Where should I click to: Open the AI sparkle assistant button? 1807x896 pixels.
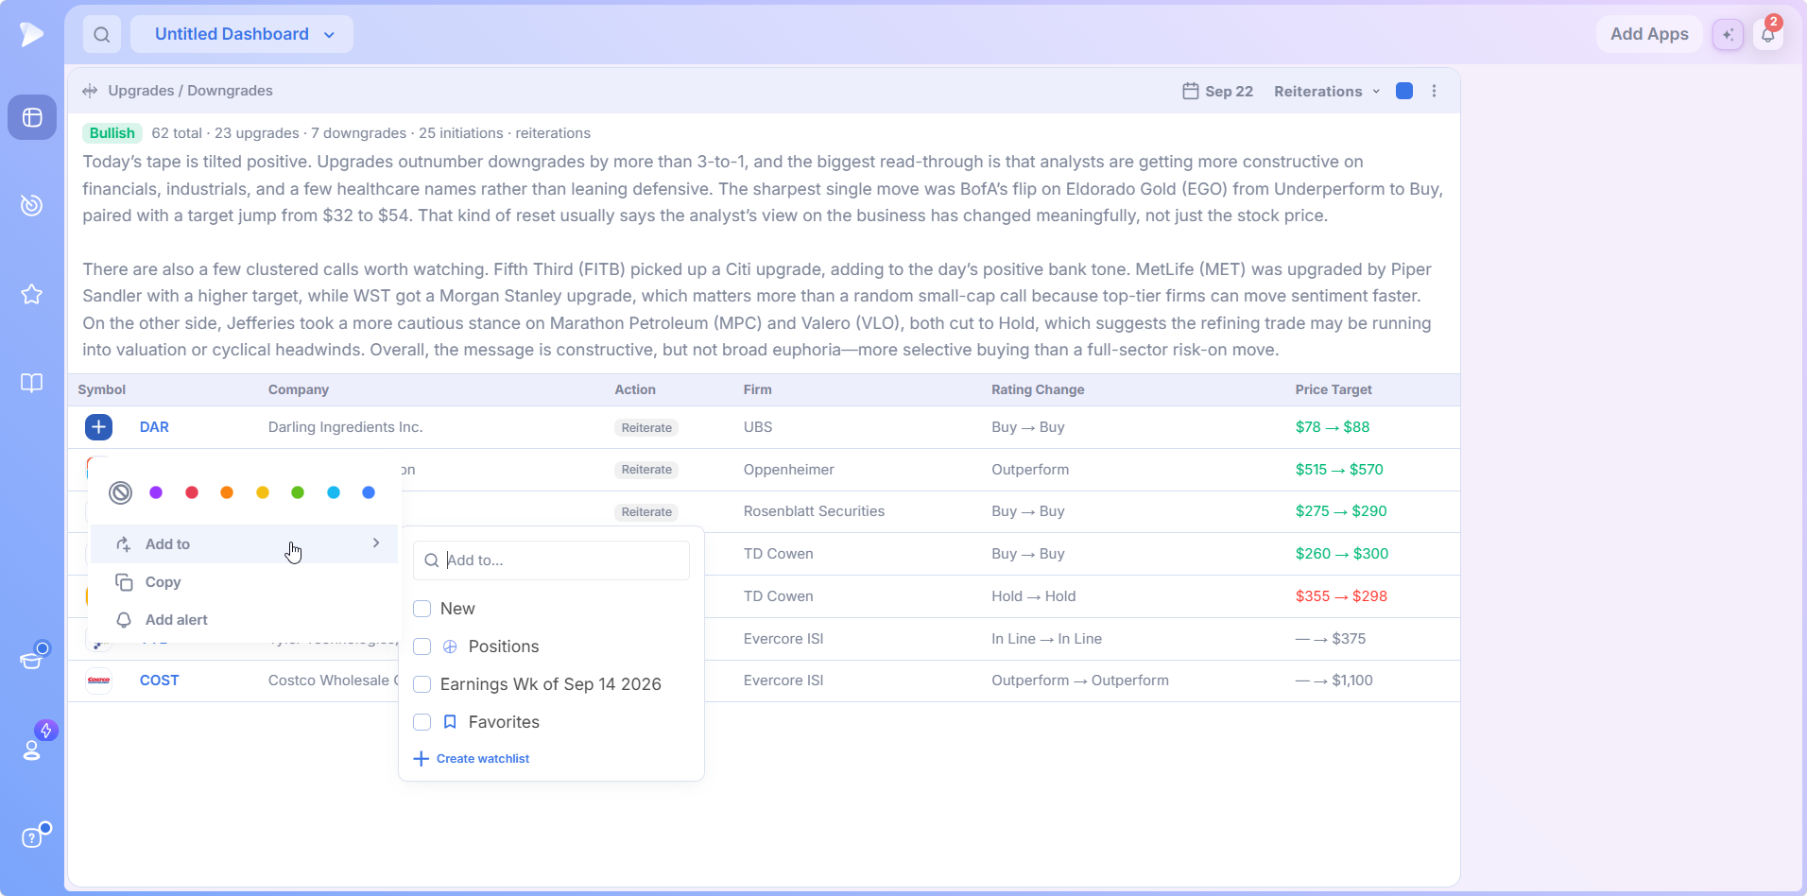[1728, 34]
